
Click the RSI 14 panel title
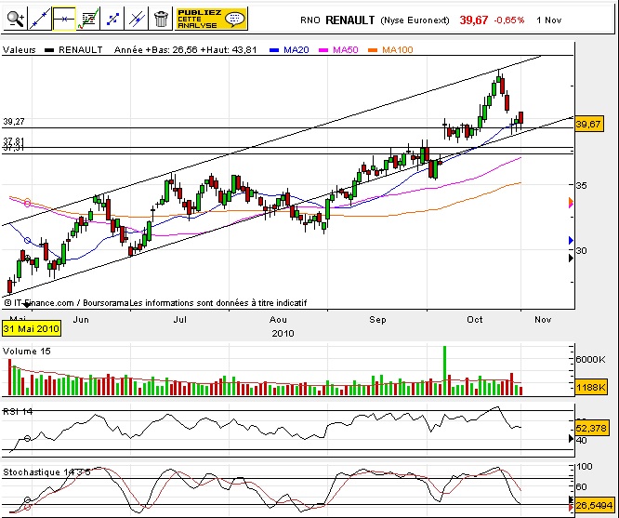point(18,412)
